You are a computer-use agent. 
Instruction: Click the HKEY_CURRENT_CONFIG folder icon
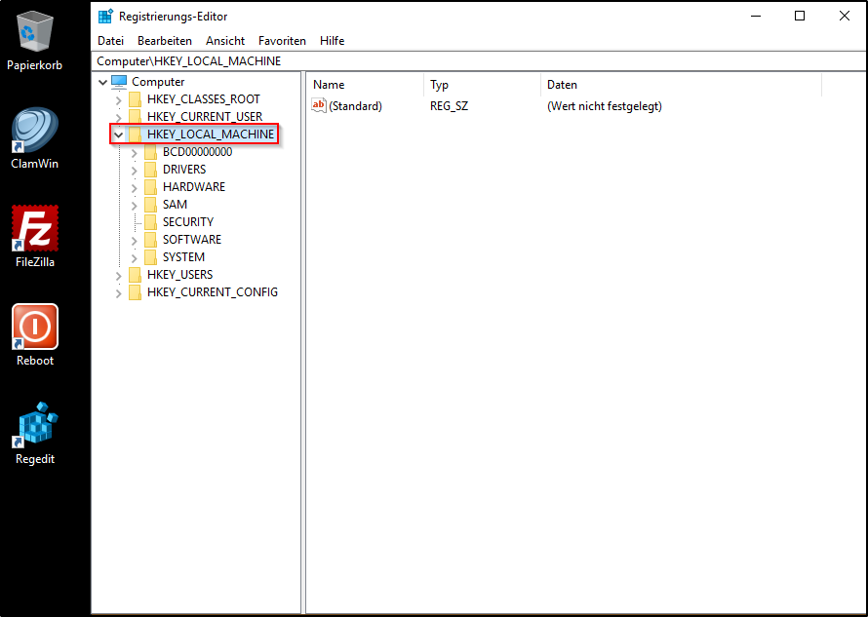tap(135, 292)
